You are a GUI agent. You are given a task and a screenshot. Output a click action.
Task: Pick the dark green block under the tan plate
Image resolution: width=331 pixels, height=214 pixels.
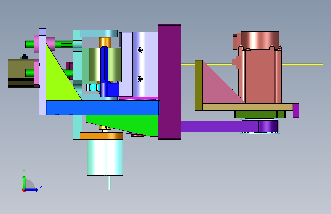click(260, 114)
